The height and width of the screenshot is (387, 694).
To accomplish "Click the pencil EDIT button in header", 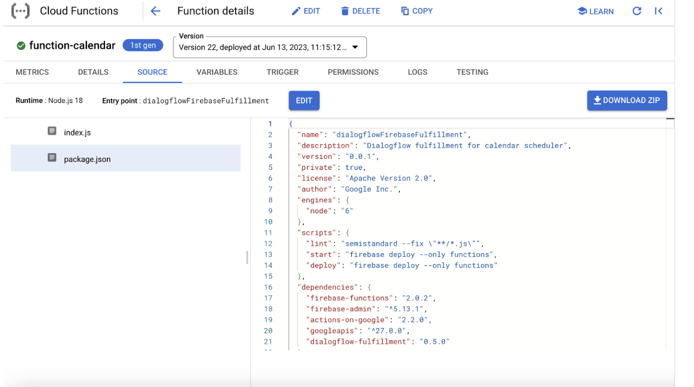I will coord(306,11).
